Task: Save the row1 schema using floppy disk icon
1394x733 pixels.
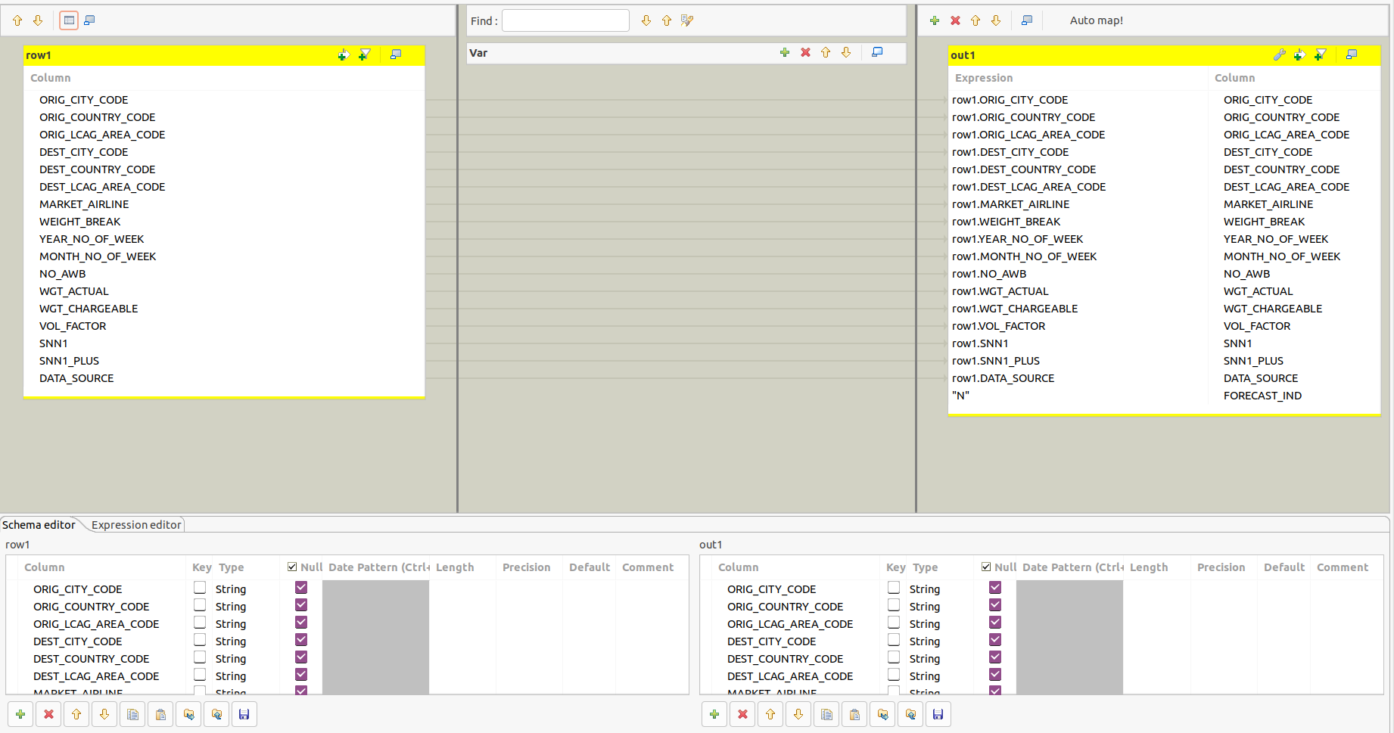Action: [x=244, y=714]
